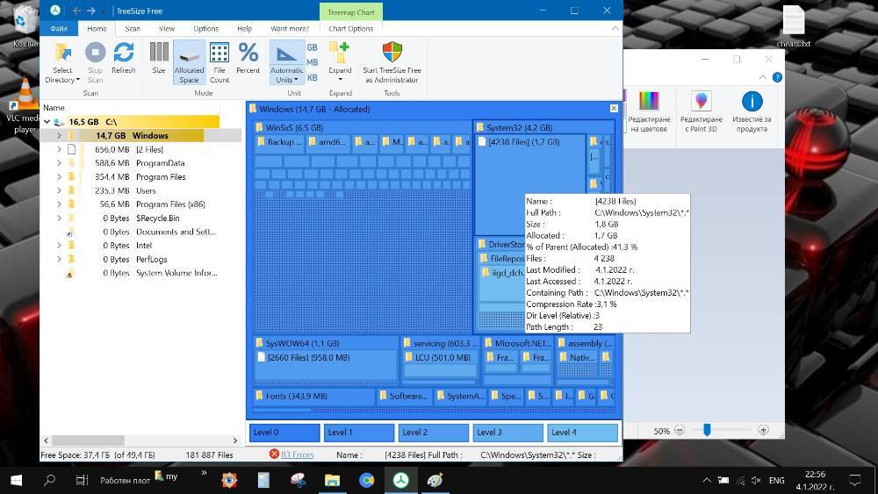This screenshot has height=494, width=878.
Task: Zoom out with the minus button in Paint
Action: pos(680,430)
